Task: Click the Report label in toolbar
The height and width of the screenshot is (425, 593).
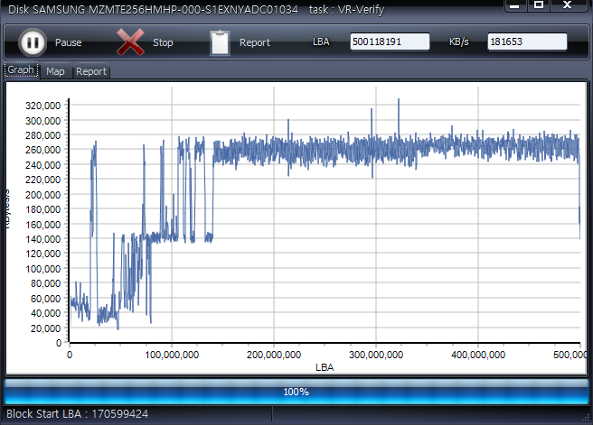Action: tap(255, 42)
